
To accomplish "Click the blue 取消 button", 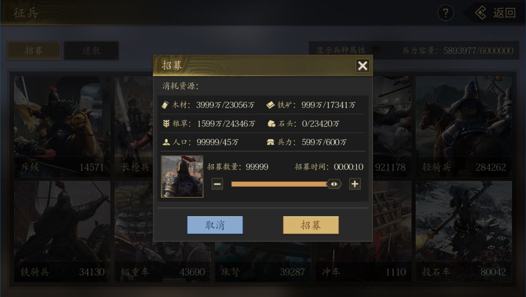I will [x=215, y=225].
